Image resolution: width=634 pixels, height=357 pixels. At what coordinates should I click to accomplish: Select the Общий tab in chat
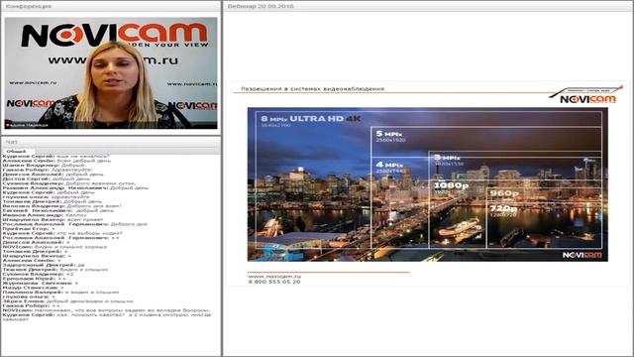point(16,151)
